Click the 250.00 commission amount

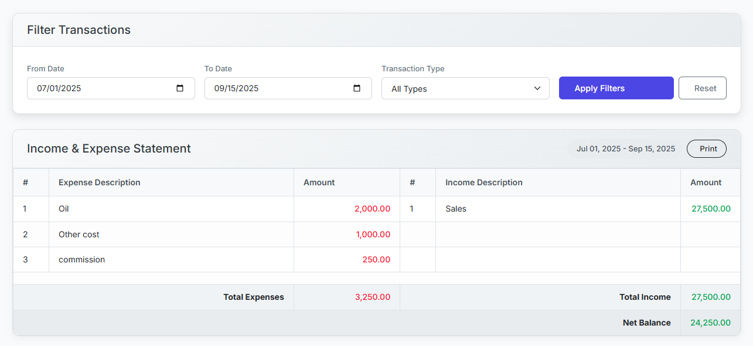[x=376, y=259]
